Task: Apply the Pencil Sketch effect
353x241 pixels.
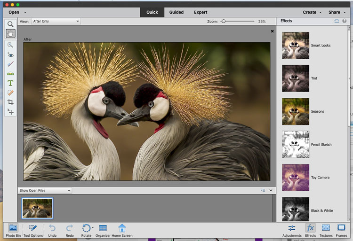Action: [x=296, y=144]
